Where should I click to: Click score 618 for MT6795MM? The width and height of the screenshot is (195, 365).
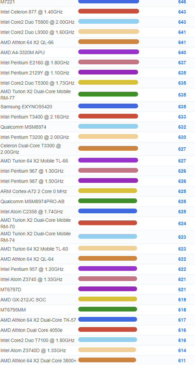pos(182,310)
